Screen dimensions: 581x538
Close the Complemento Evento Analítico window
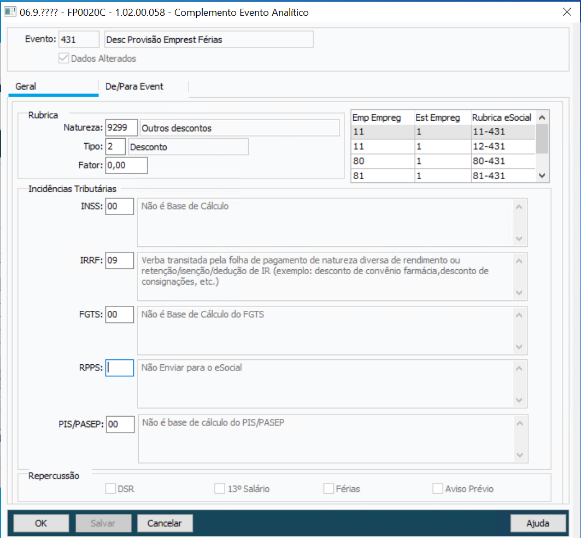tap(567, 12)
